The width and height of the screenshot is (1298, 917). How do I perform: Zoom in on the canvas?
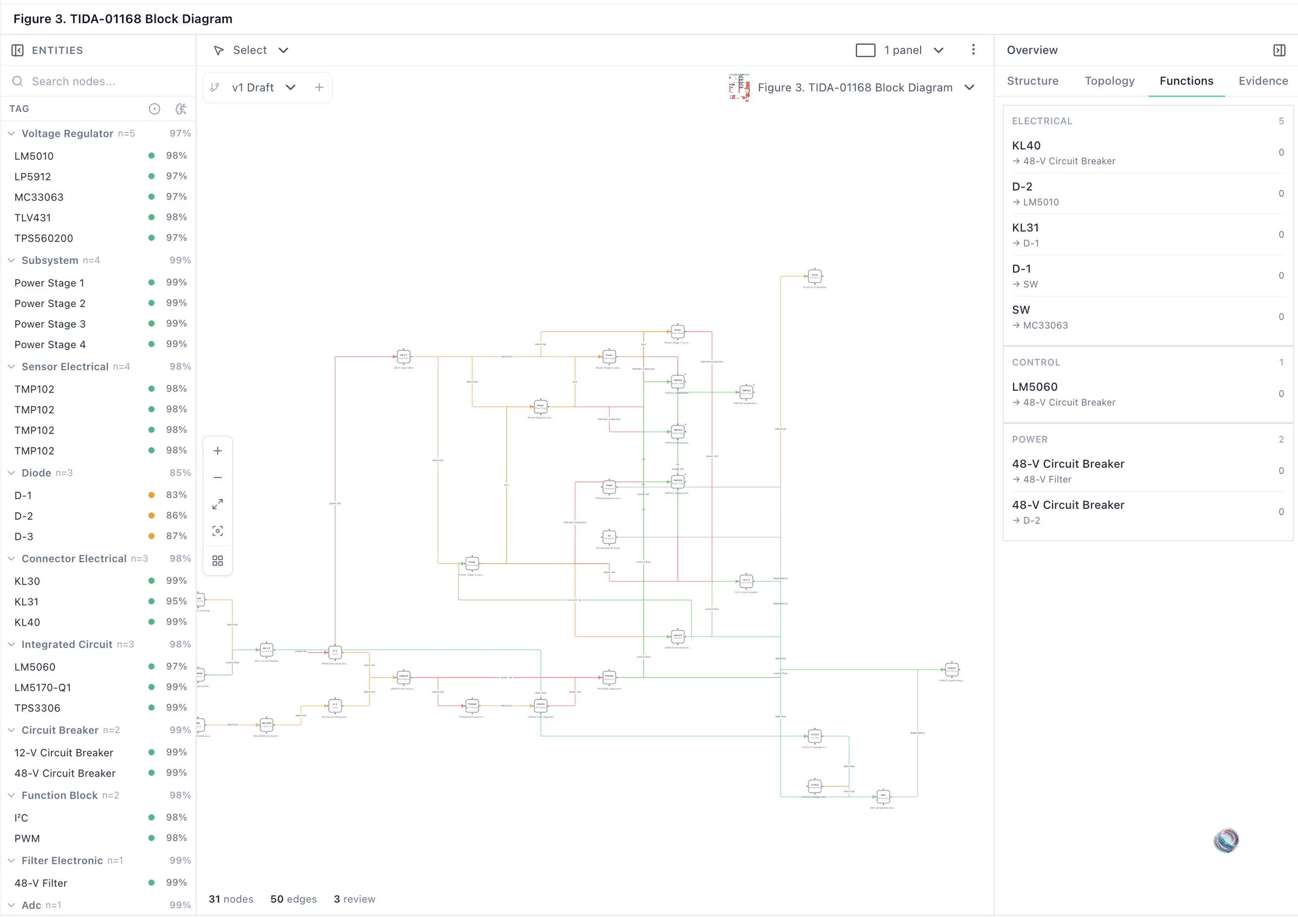point(217,451)
